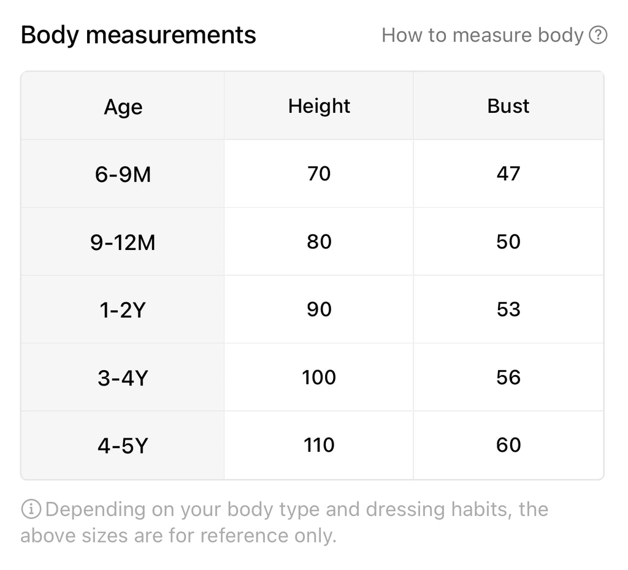This screenshot has height=570, width=628.
Task: Click the bust value 47
Action: [508, 173]
